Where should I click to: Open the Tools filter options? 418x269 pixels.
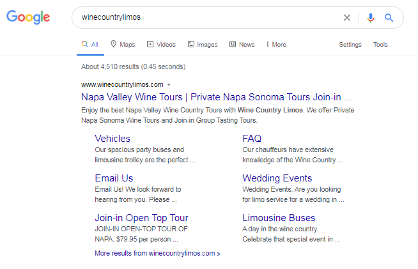click(x=380, y=45)
